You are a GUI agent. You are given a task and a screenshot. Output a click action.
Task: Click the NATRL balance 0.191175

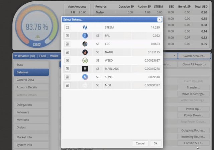coord(154,52)
